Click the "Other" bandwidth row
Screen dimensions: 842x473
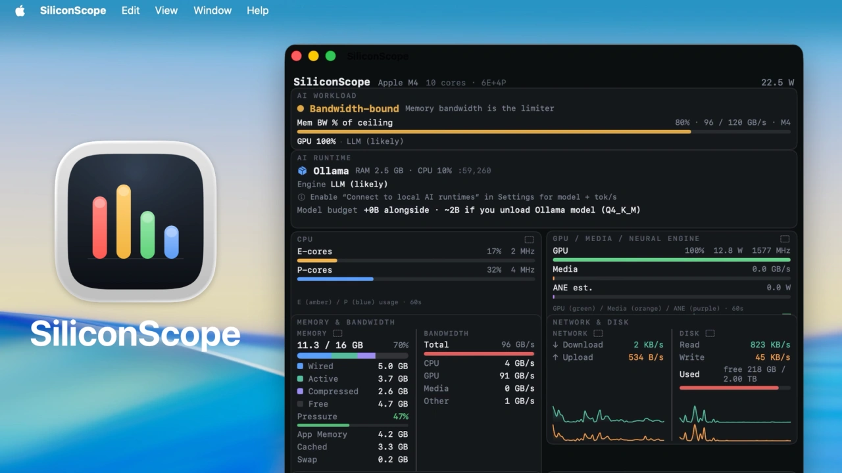[x=479, y=401]
